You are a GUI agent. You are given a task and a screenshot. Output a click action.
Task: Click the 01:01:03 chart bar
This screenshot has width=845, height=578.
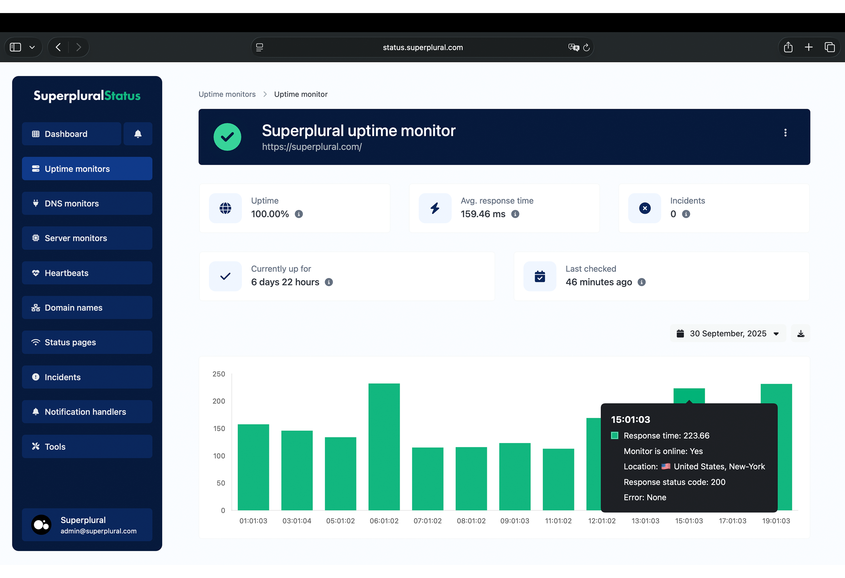253,467
